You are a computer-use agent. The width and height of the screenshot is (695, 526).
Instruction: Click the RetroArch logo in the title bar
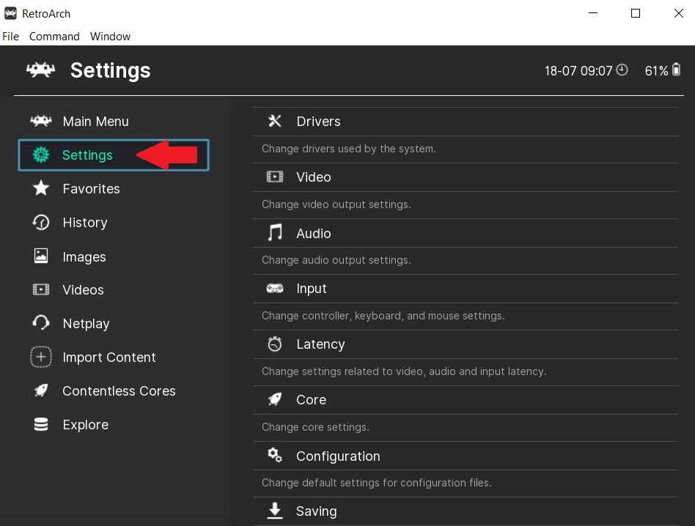tap(12, 13)
